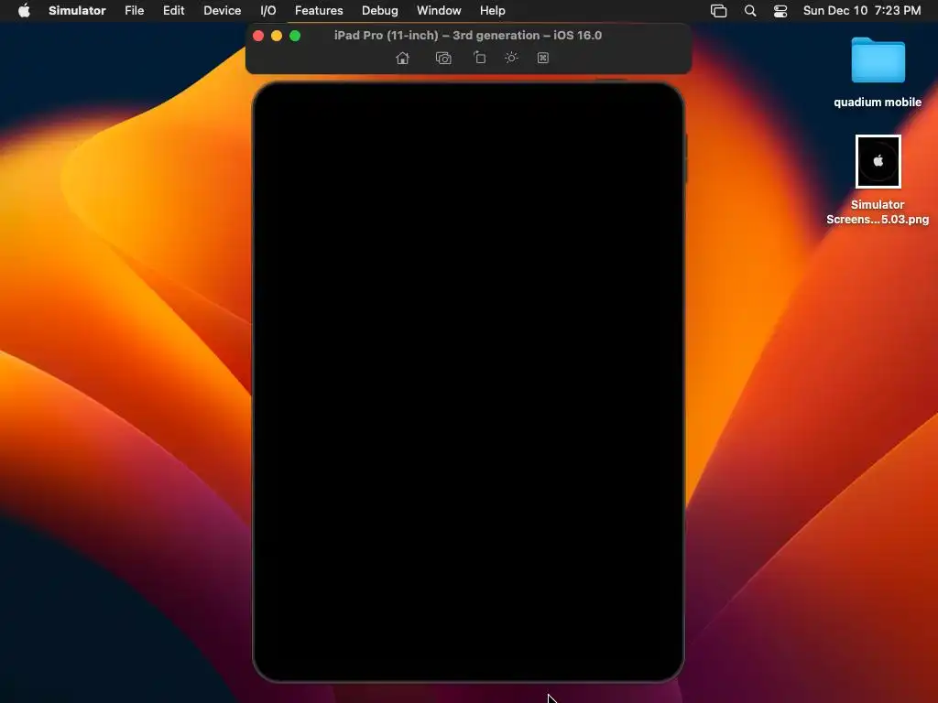Open the Apple menu
The width and height of the screenshot is (938, 703).
24,10
